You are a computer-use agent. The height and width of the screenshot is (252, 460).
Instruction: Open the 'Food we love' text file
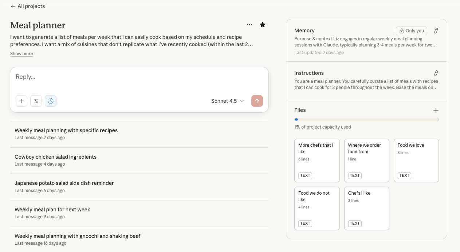click(416, 160)
